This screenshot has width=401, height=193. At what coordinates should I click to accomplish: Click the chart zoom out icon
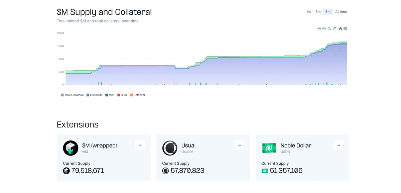click(x=324, y=29)
